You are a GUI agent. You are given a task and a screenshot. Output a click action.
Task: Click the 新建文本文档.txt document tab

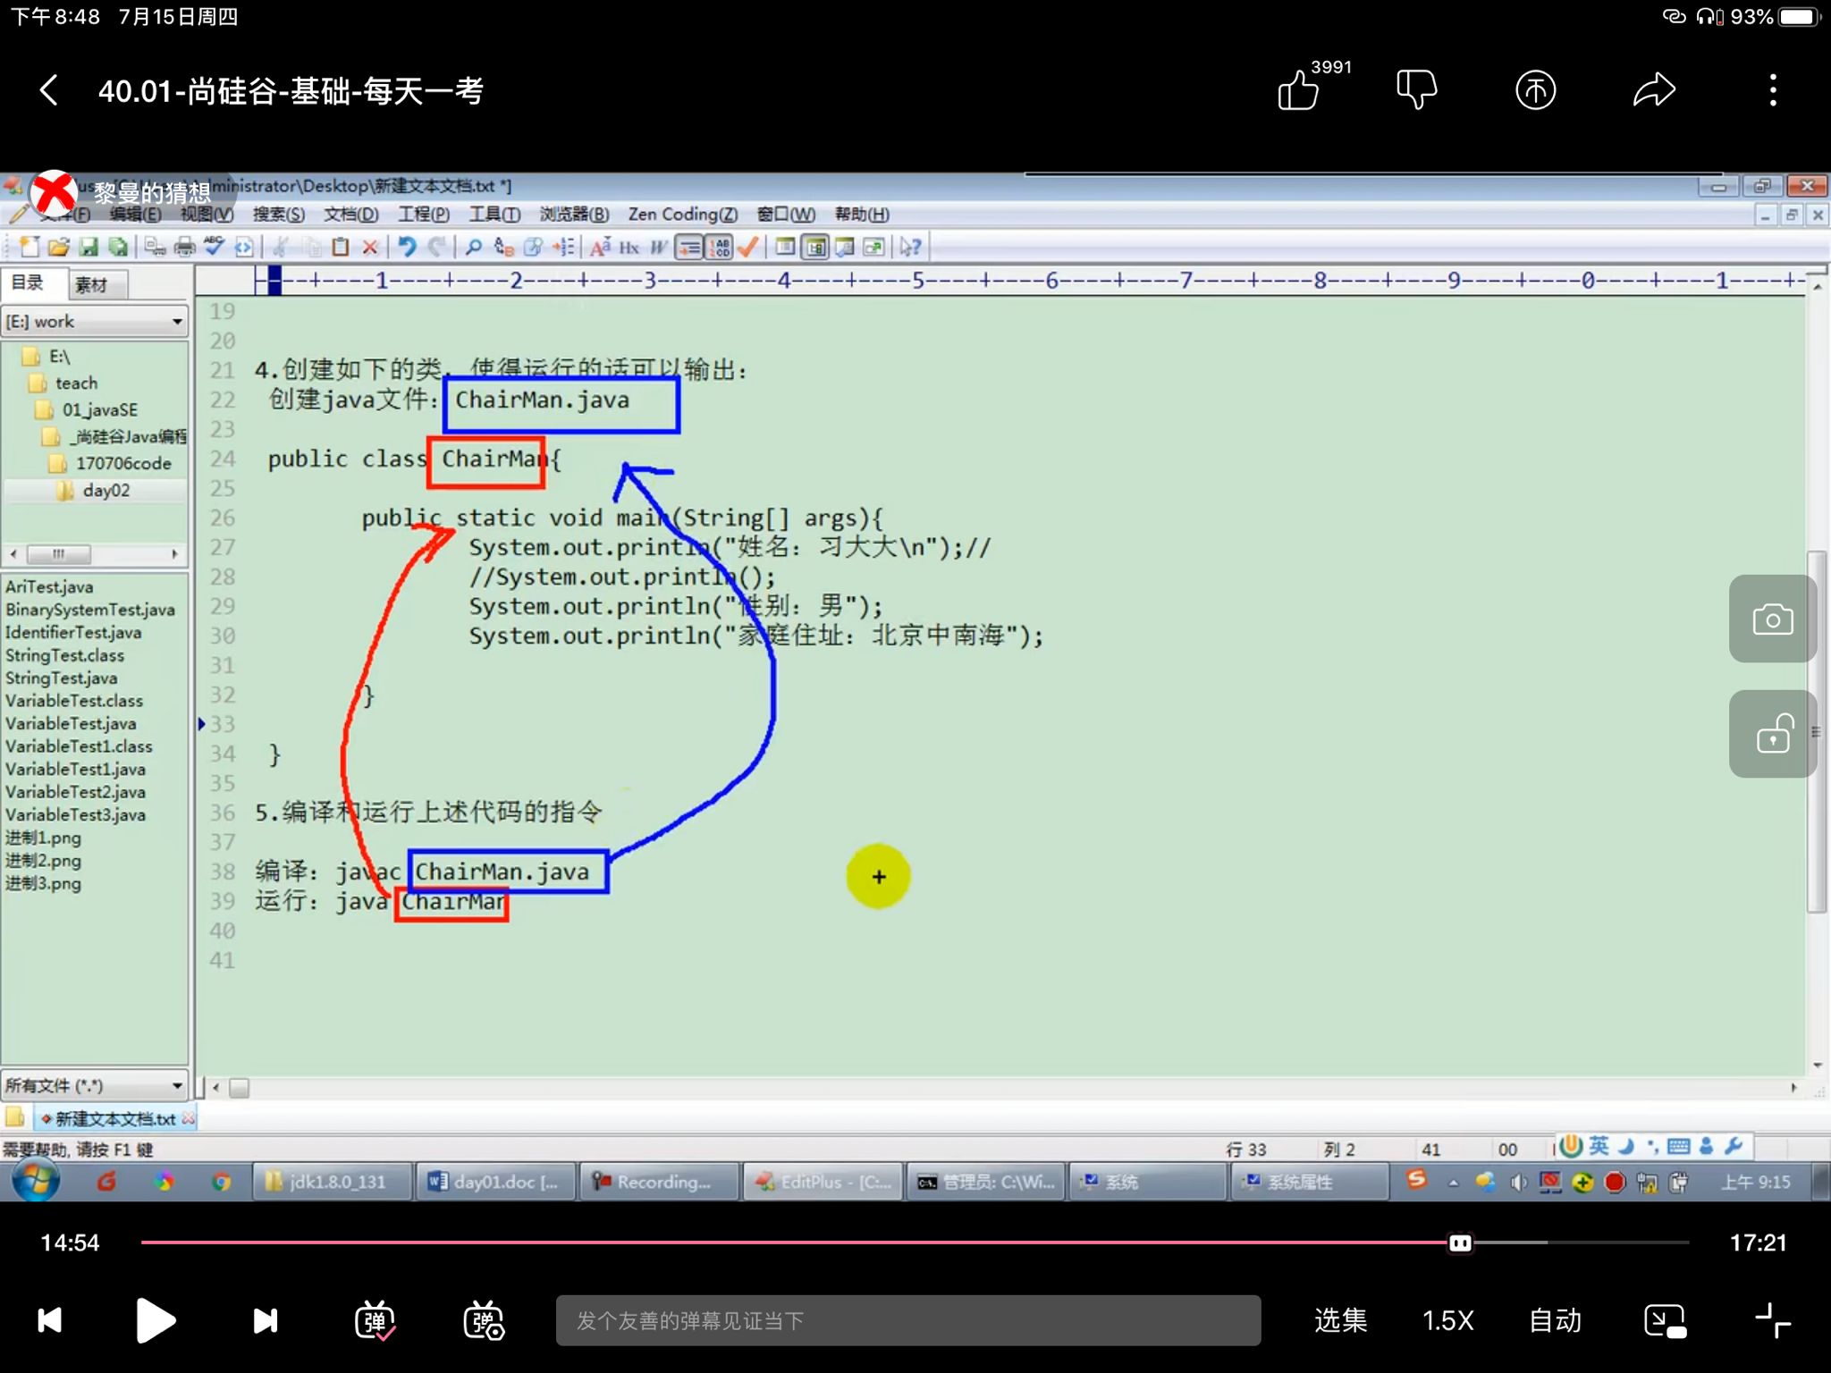(116, 1119)
